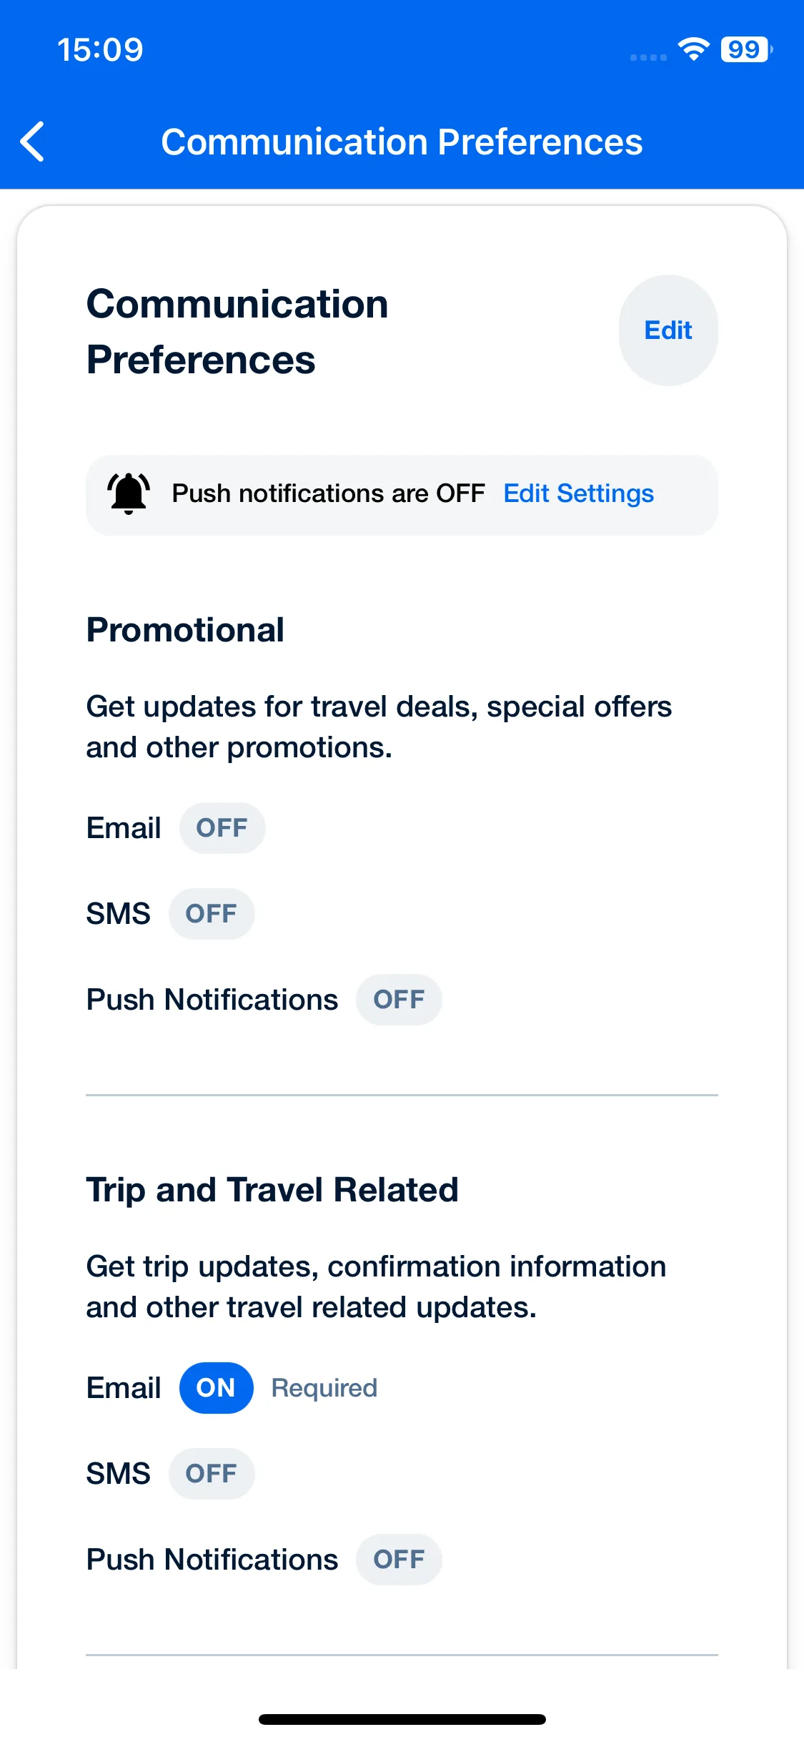Tap the cellular signal dots icon

pyautogui.click(x=648, y=57)
